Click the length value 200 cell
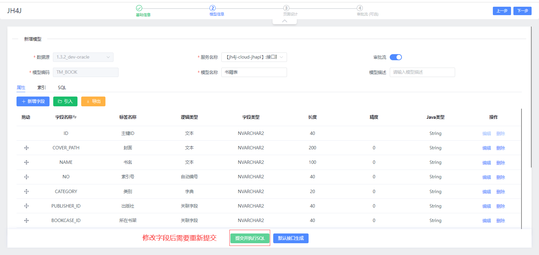This screenshot has width=539, height=255. coord(313,148)
